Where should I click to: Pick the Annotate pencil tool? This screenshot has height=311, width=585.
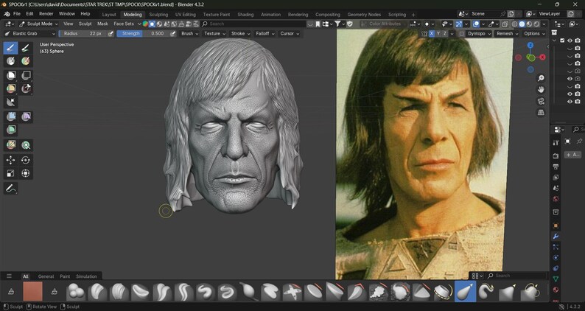point(11,189)
